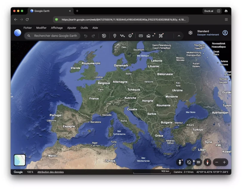Screen dimensions: 242x189
Task: Click the 900 km scale bar
Action: [152, 172]
